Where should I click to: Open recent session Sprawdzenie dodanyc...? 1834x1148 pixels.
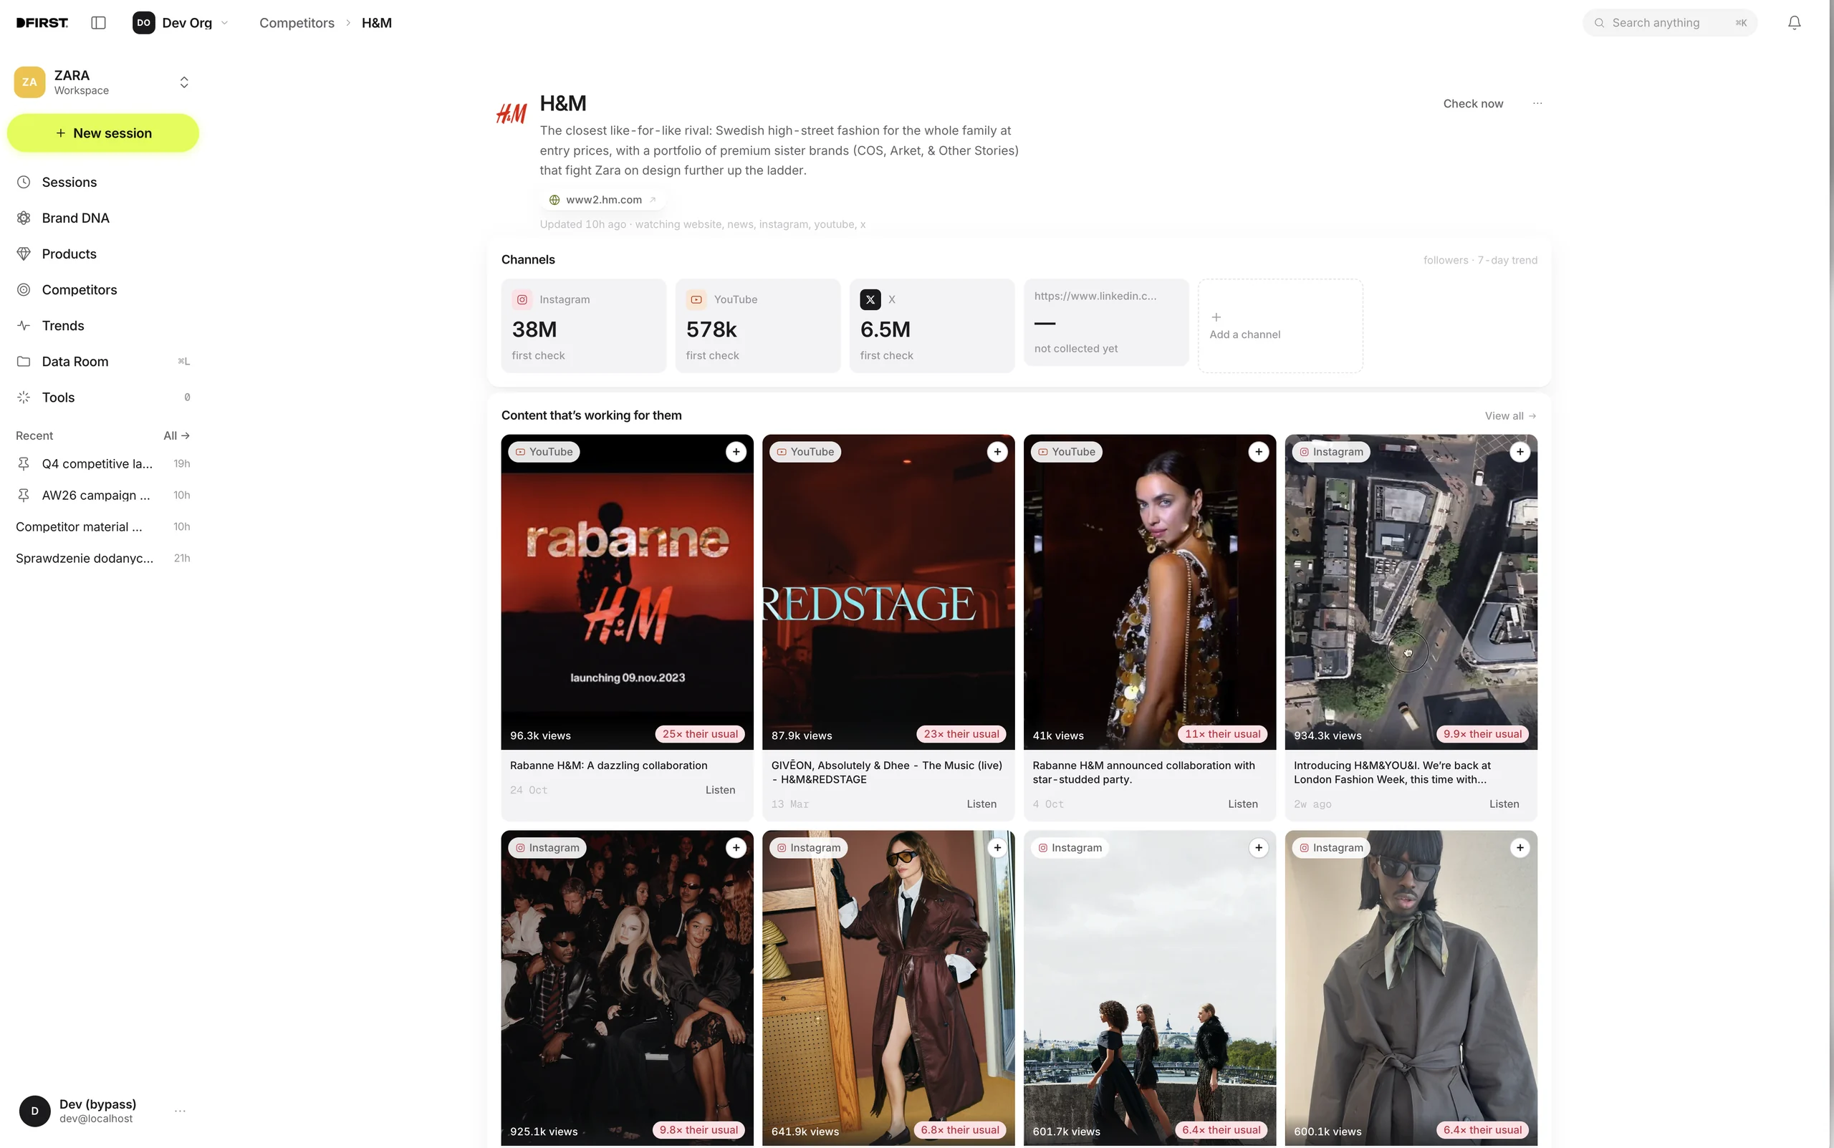click(x=103, y=558)
